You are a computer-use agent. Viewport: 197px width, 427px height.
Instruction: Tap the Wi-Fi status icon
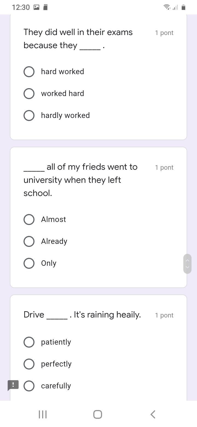tap(166, 7)
